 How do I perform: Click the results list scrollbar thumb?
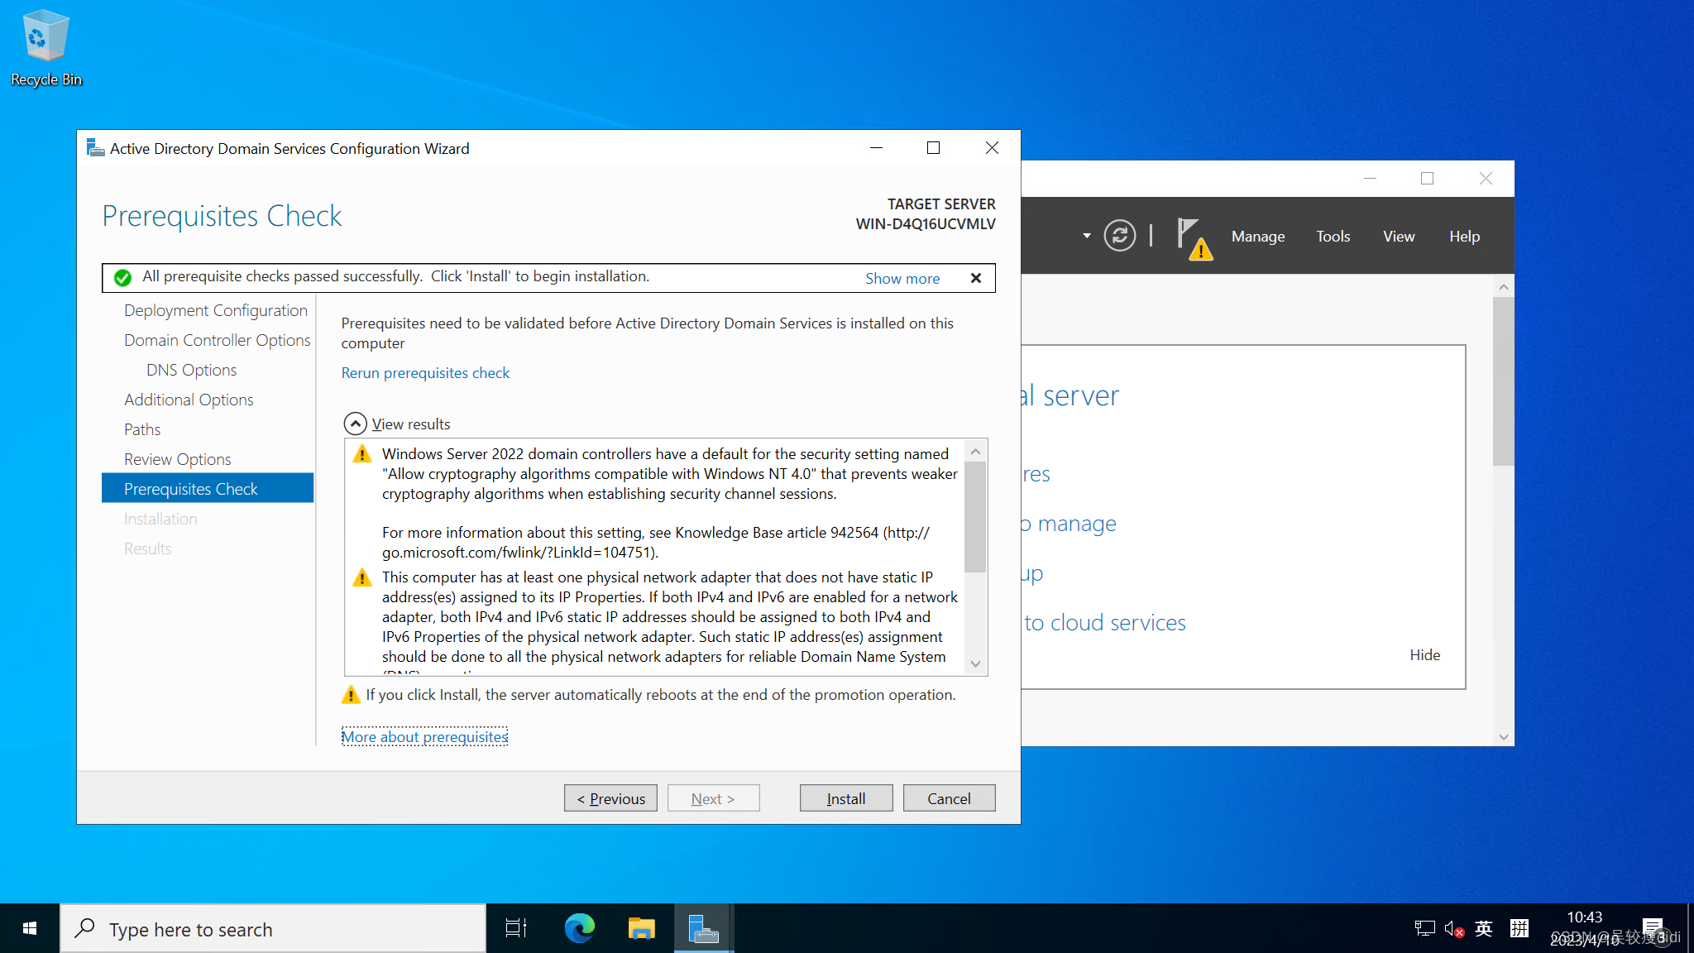click(x=975, y=517)
